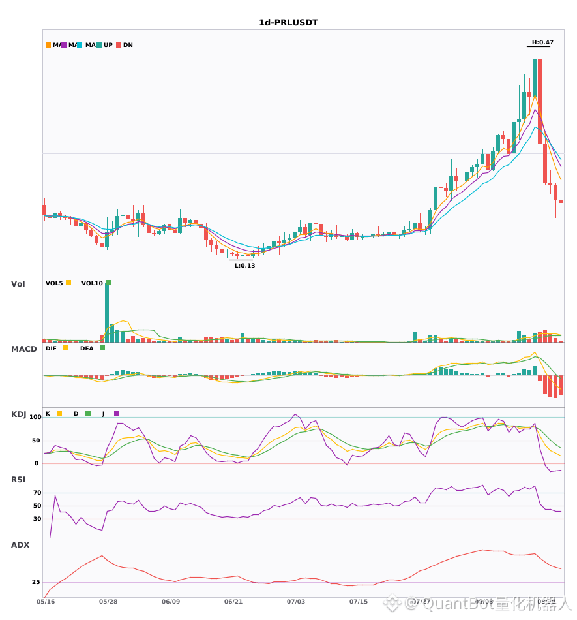Click the DIF legend label
Viewport: 577px width, 620px height.
pos(51,349)
